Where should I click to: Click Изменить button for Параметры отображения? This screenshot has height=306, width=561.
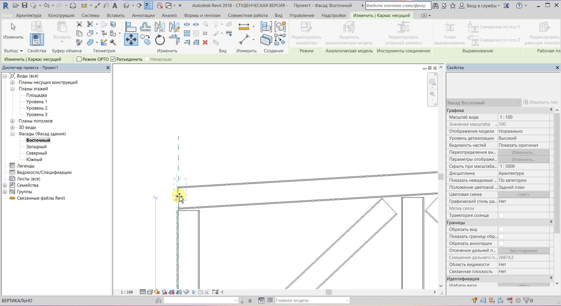coord(524,159)
